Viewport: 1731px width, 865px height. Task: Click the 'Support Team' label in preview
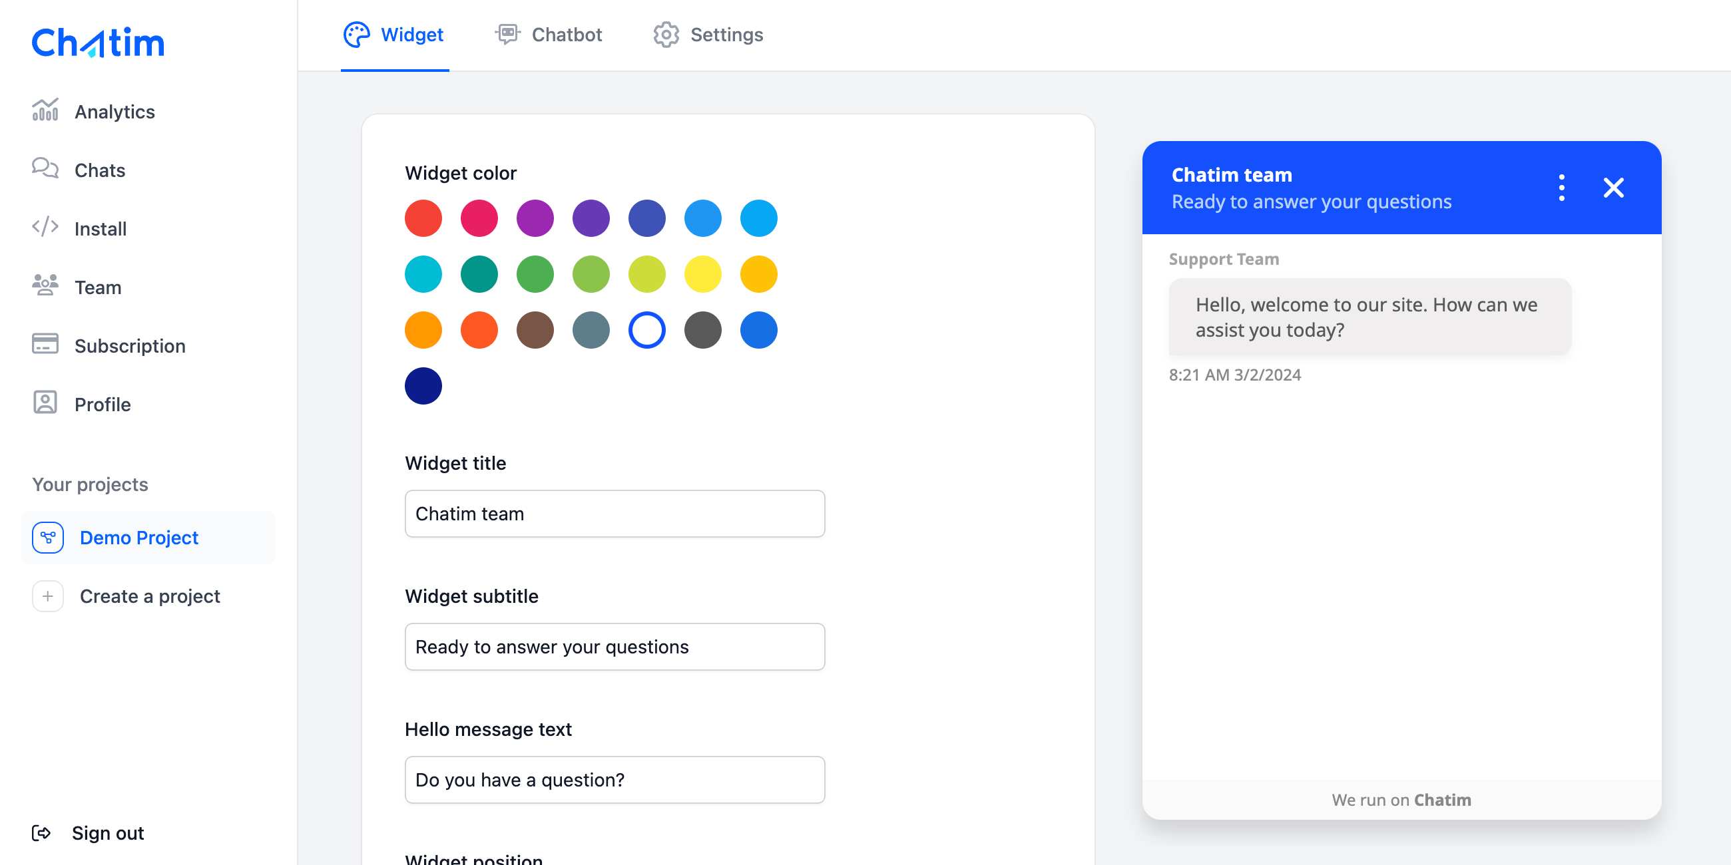click(x=1224, y=259)
